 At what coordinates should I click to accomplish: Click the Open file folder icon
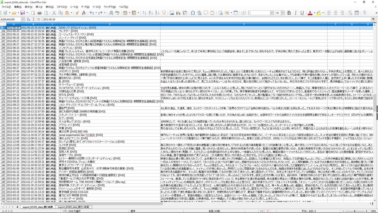pos(14,13)
